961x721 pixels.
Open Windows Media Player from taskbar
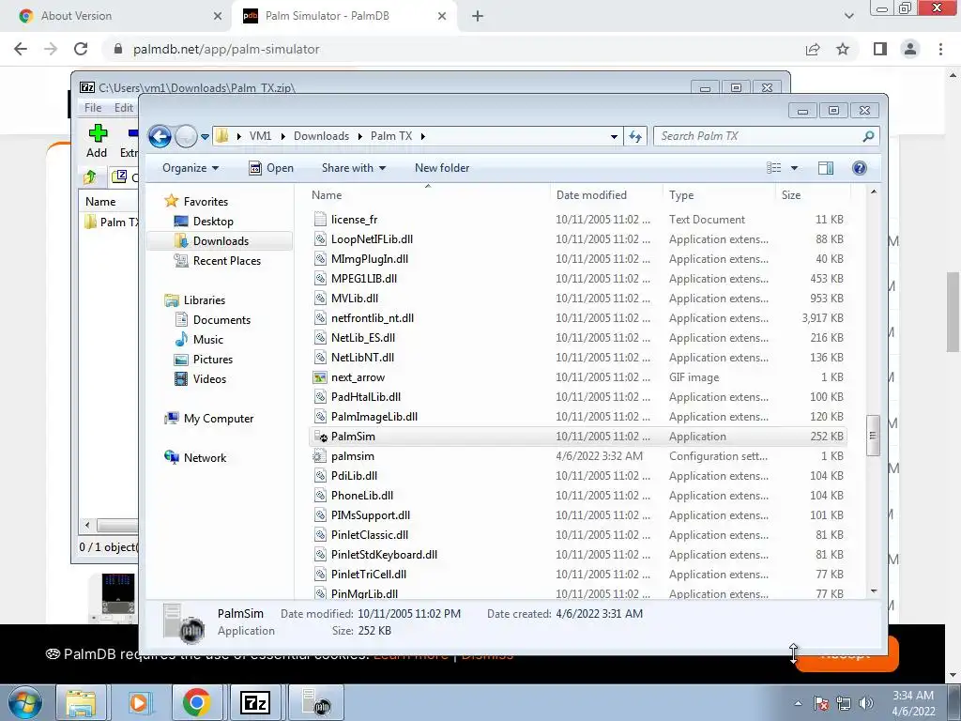139,702
